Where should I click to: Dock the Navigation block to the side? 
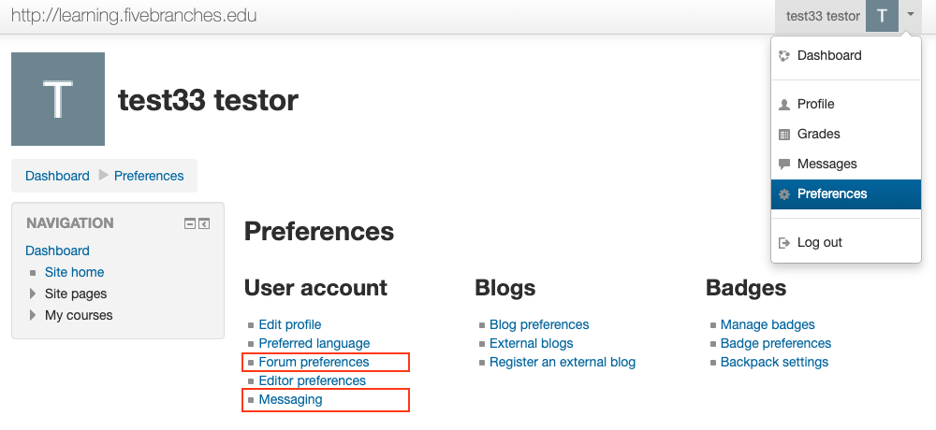(x=204, y=224)
